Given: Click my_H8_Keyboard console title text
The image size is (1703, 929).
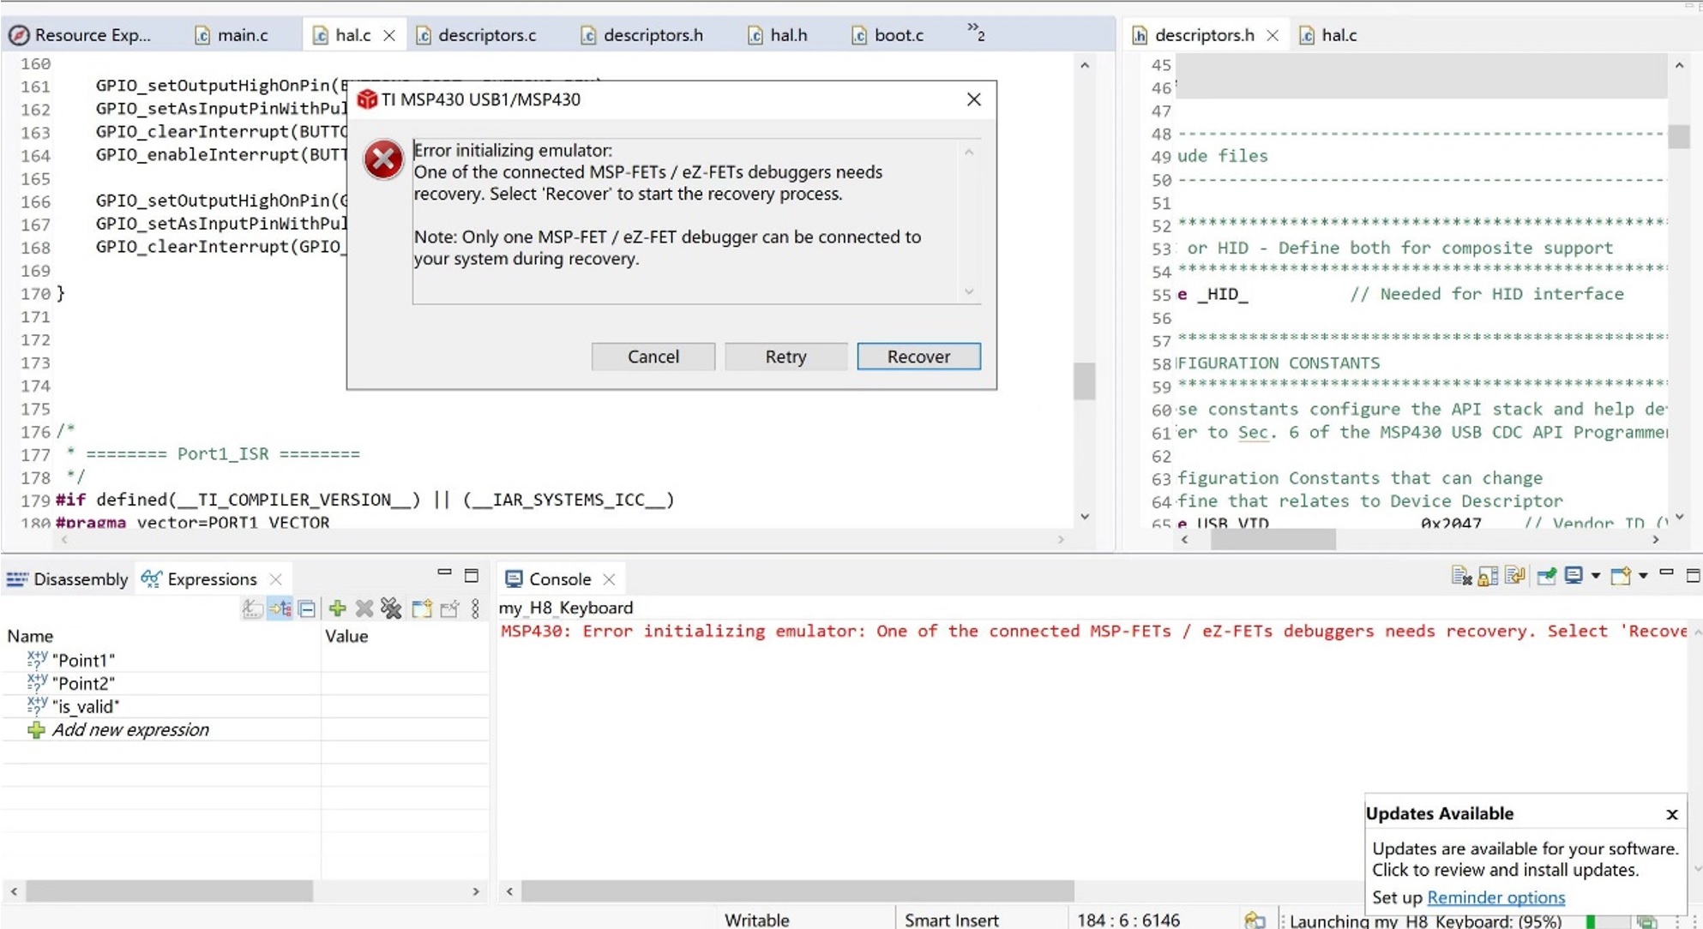Looking at the screenshot, I should [x=565, y=608].
